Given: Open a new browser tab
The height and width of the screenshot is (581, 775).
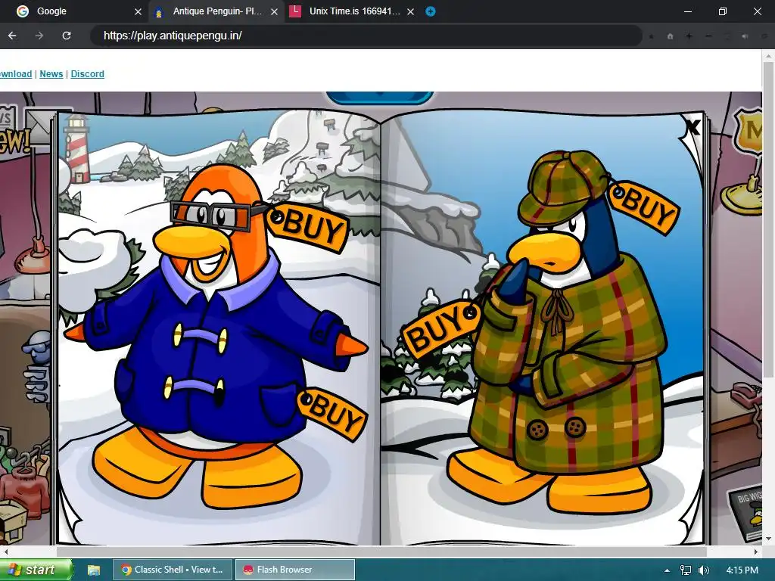Looking at the screenshot, I should point(431,11).
